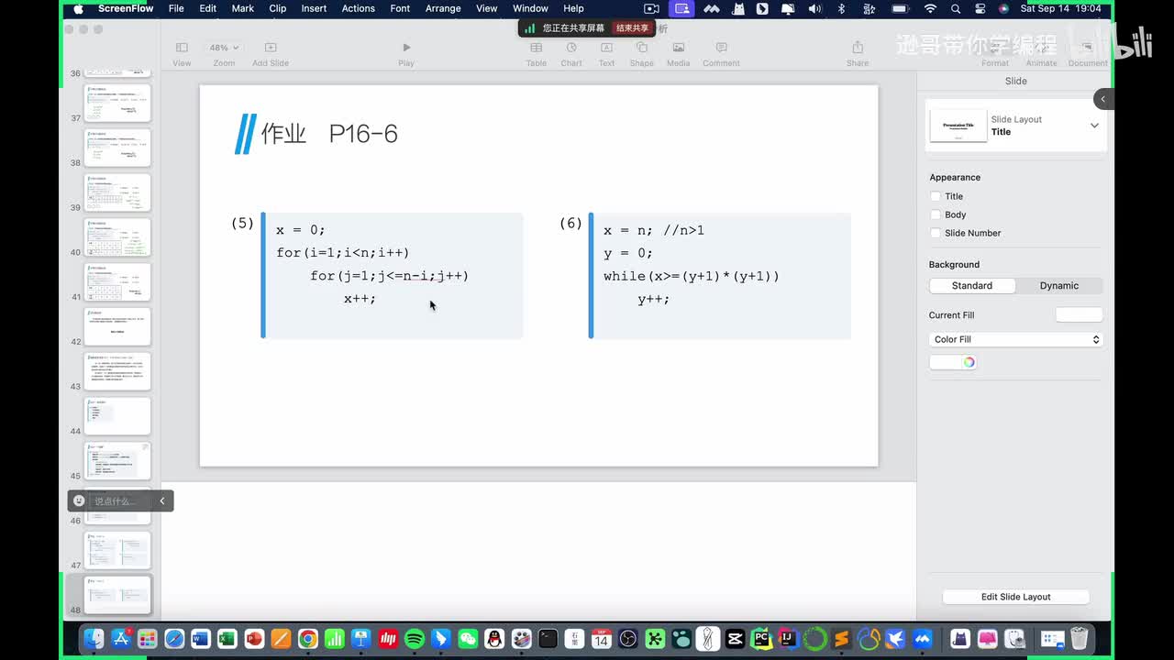Open Finder from the Dock
The height and width of the screenshot is (660, 1174).
[94, 639]
